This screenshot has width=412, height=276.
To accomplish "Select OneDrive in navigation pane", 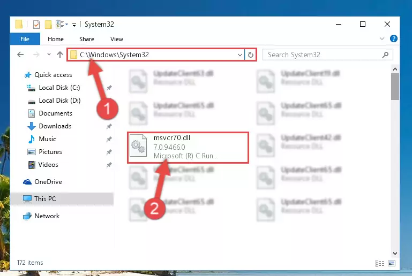I will coord(42,181).
